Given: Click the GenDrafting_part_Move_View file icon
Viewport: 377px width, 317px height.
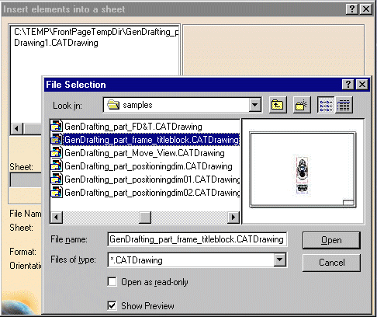Looking at the screenshot, I should (56, 153).
